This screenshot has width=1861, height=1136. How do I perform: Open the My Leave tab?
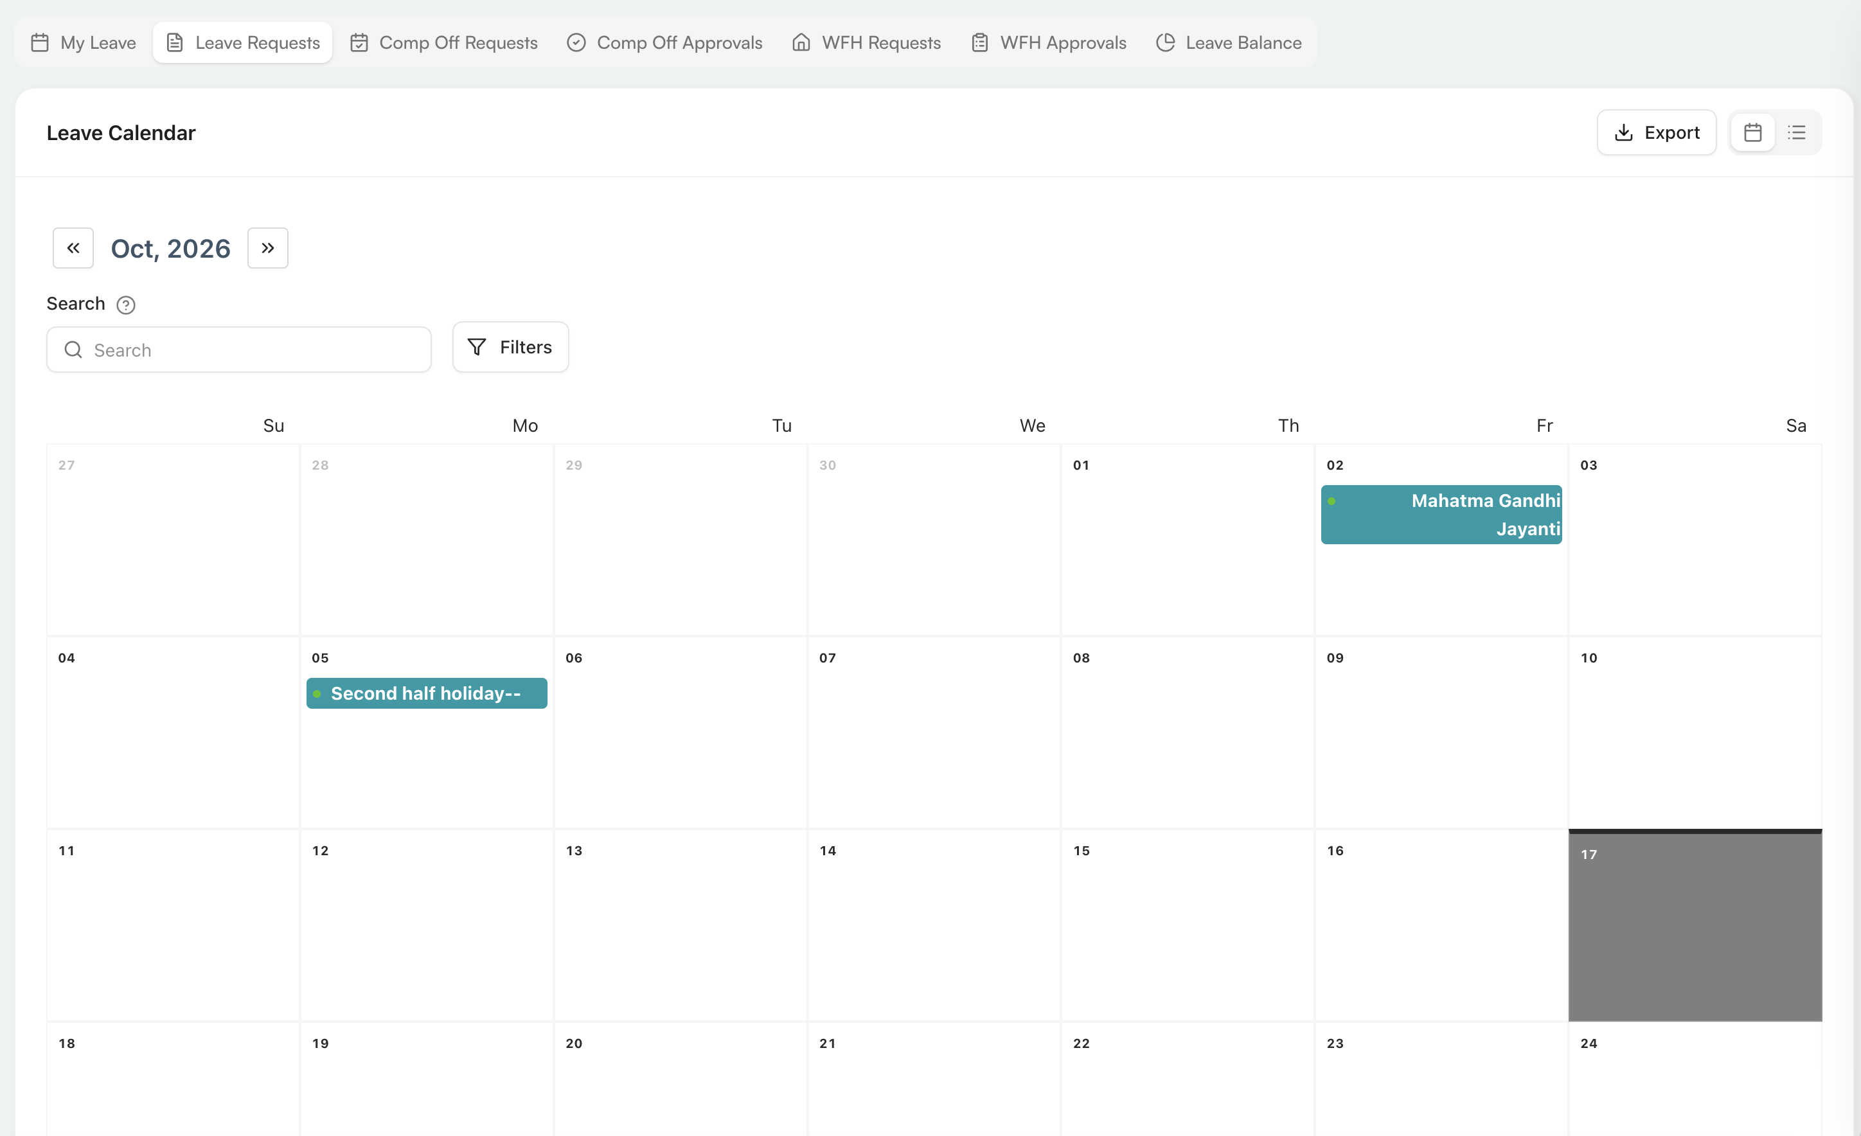click(84, 42)
